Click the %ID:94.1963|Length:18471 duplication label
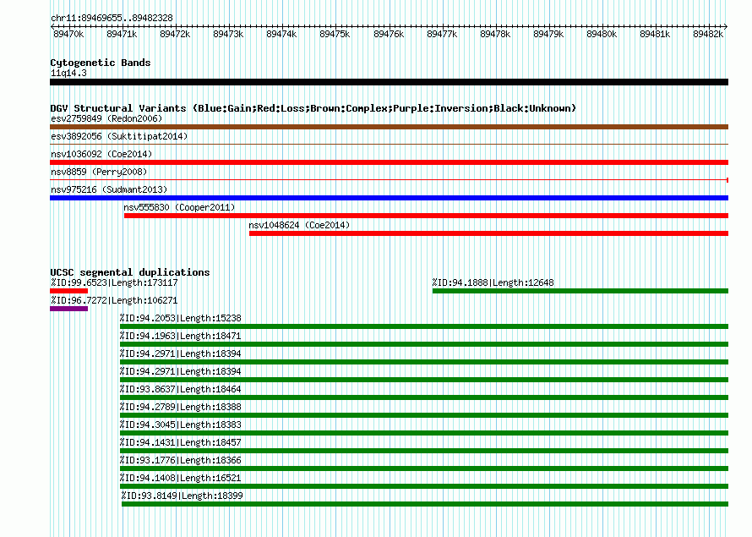 (x=180, y=336)
